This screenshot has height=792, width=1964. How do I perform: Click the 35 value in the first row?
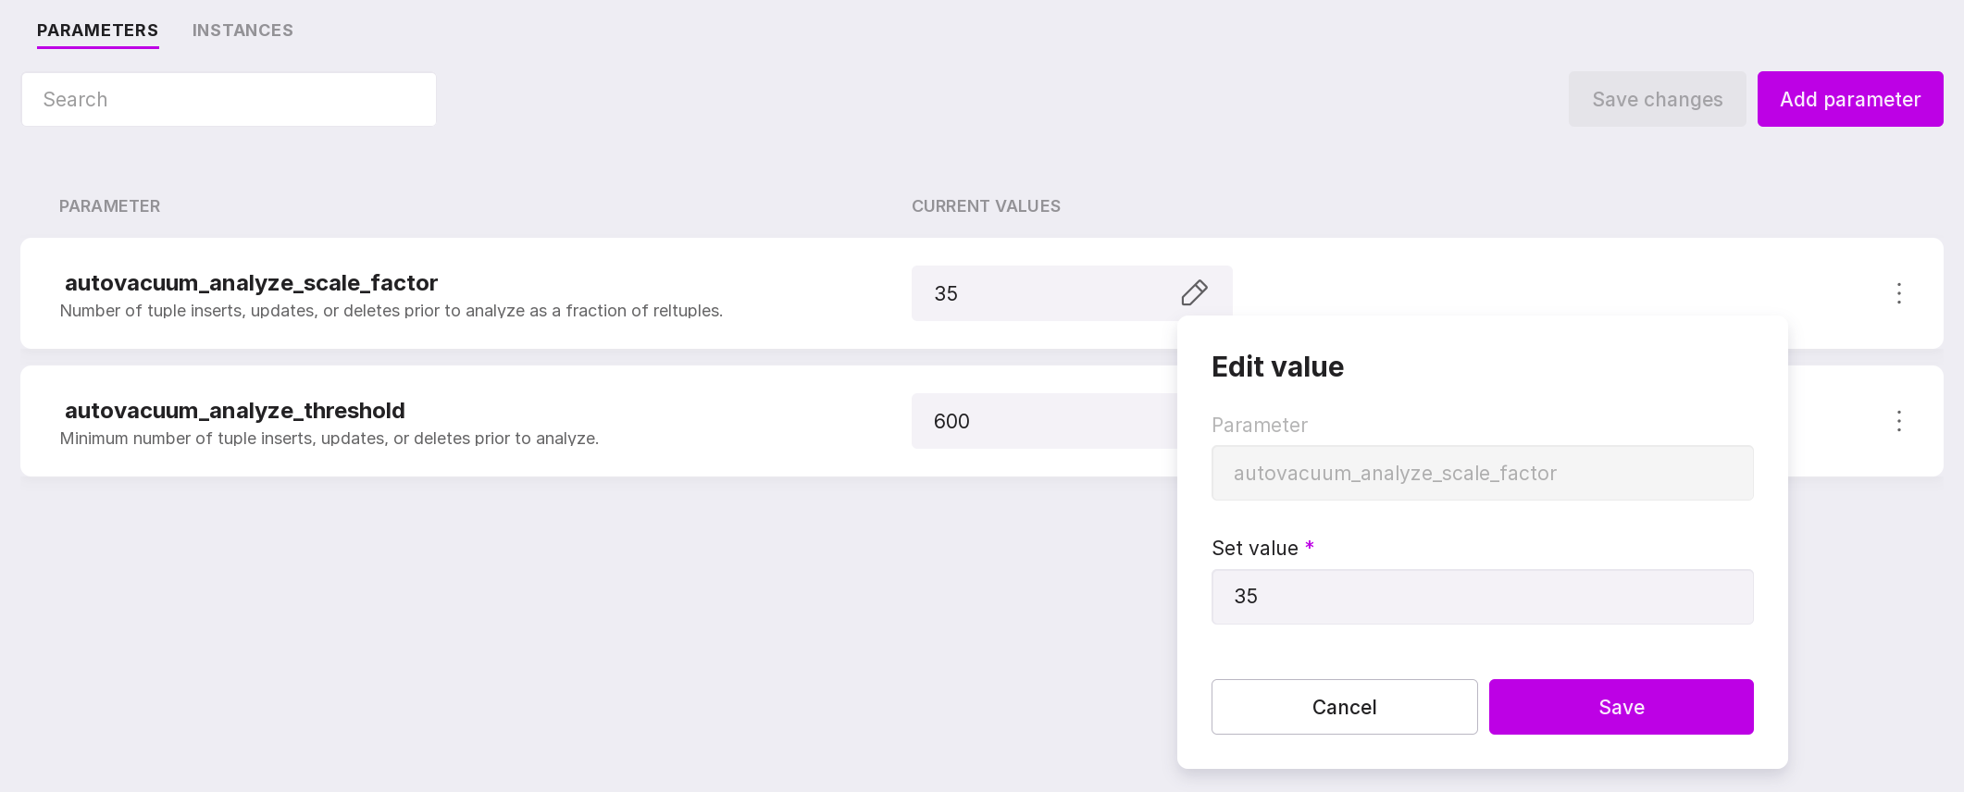[x=946, y=294]
